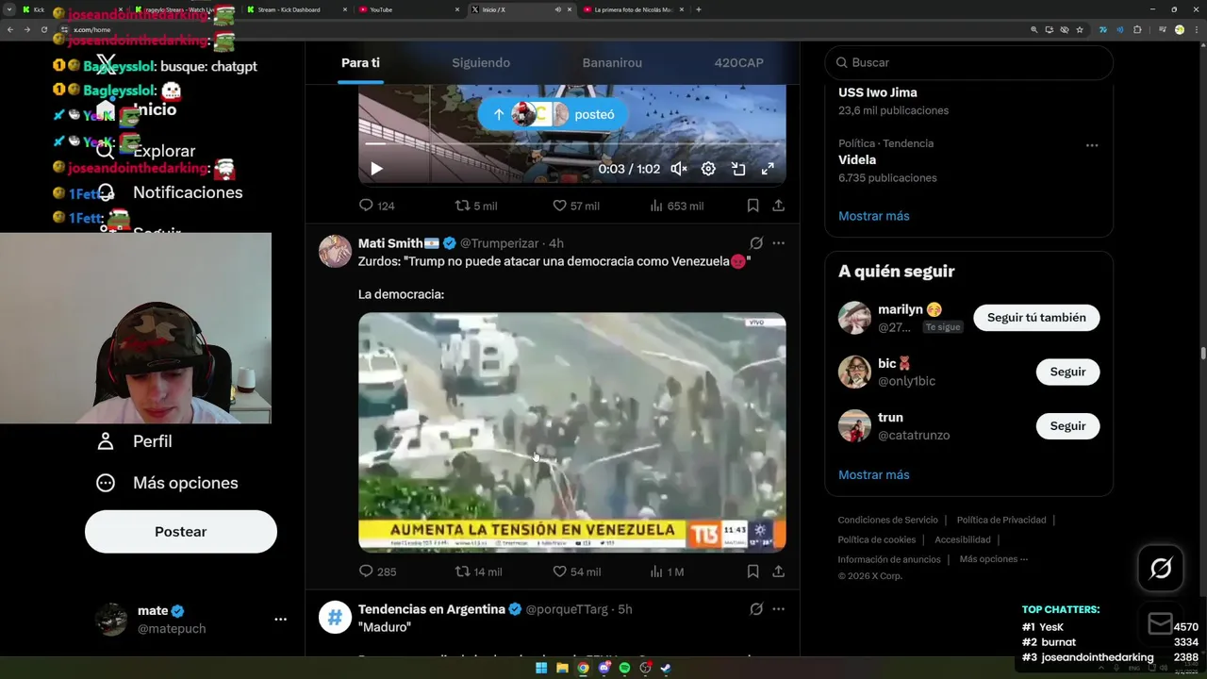View analytics on Mati Smith's post

click(667, 571)
